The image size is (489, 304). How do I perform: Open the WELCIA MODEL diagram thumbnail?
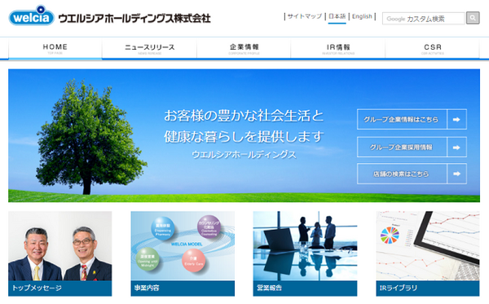coord(183,246)
